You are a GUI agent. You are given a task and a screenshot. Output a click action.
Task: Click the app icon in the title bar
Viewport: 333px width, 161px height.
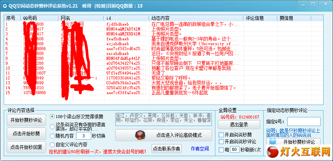point(5,6)
